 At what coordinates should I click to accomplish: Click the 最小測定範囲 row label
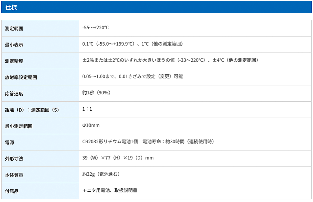[19, 126]
